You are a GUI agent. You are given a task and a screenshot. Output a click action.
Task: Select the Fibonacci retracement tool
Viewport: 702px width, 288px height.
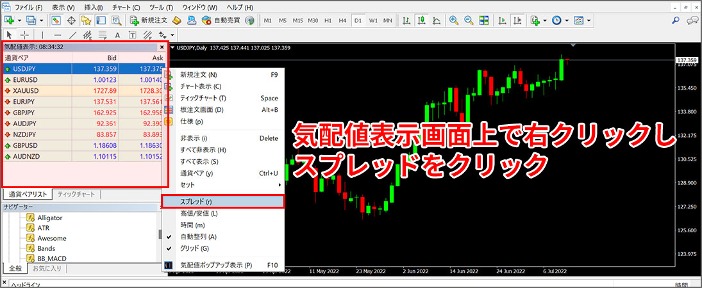103,35
